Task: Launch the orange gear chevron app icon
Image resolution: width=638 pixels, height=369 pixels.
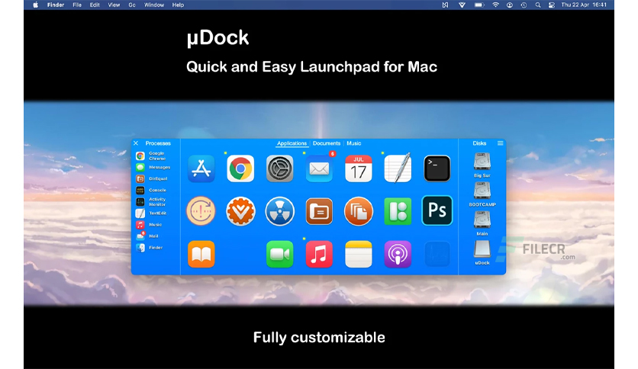Action: (240, 211)
